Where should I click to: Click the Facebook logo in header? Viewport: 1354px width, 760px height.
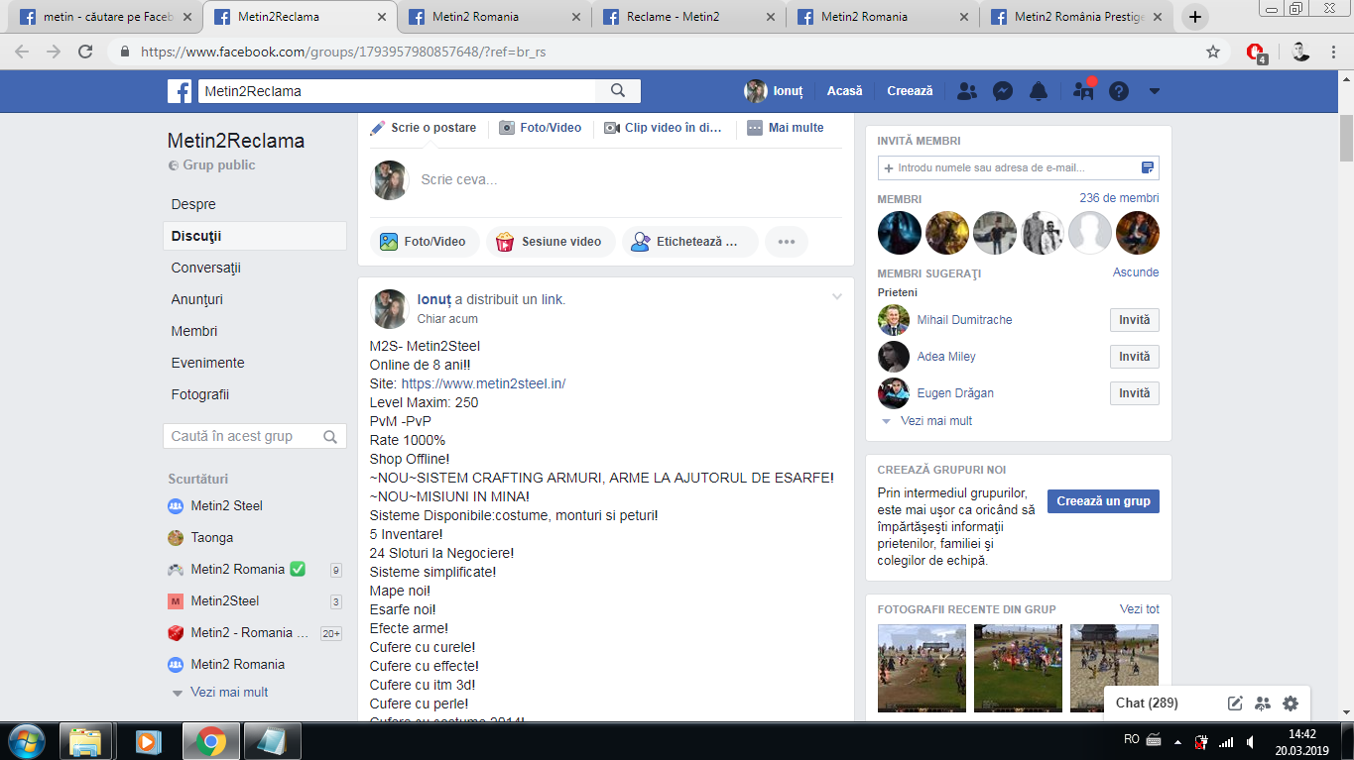180,91
